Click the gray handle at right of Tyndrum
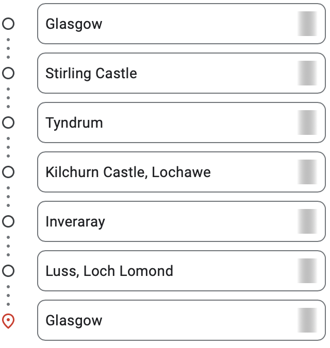 point(307,123)
